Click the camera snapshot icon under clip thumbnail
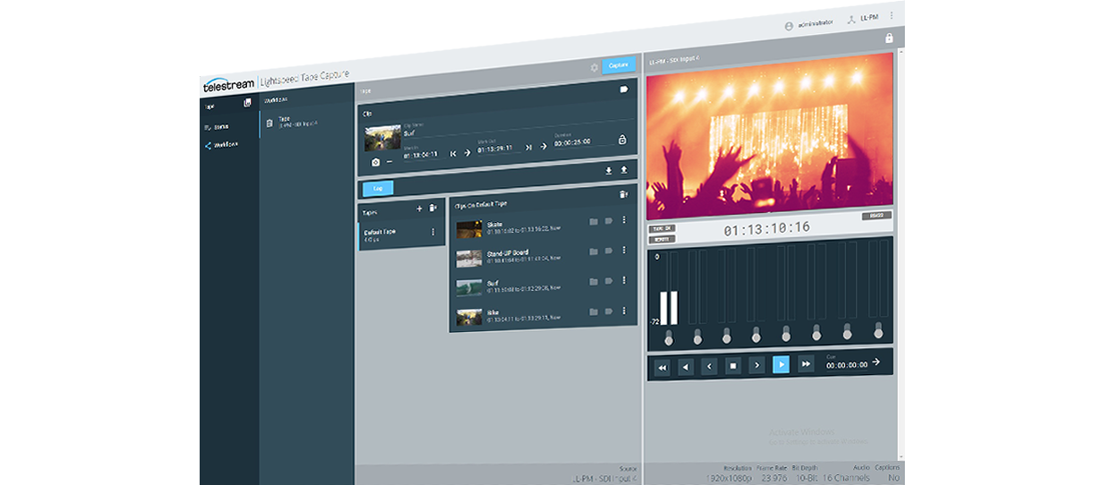1102x485 pixels. (x=376, y=162)
